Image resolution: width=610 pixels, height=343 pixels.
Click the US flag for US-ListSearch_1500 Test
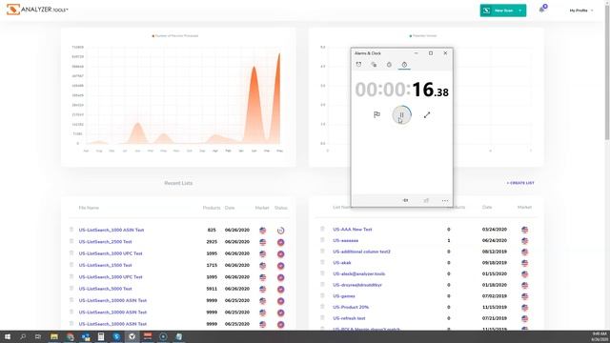coord(263,266)
